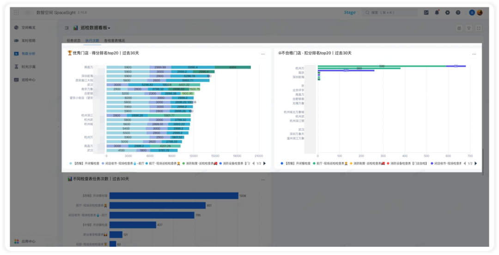Toggle the sidebar hamburger menu icon
Viewport: 499px width, 255px height.
(67, 28)
